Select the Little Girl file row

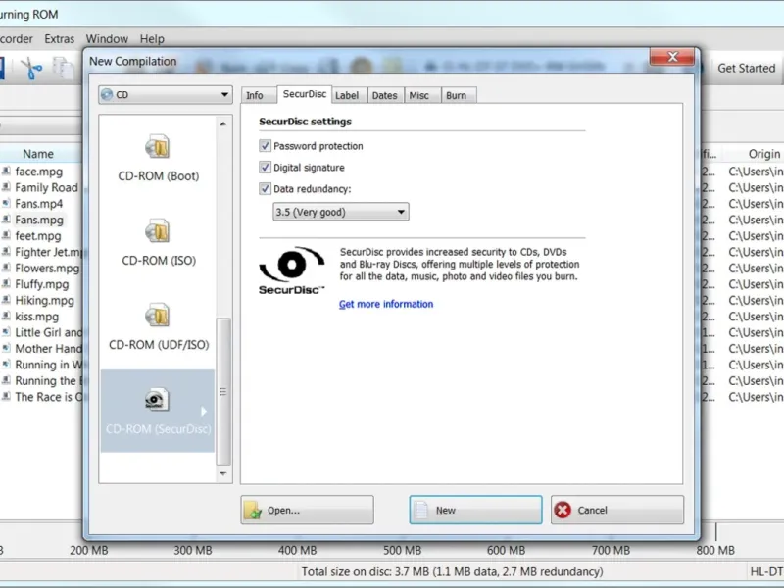pyautogui.click(x=41, y=332)
